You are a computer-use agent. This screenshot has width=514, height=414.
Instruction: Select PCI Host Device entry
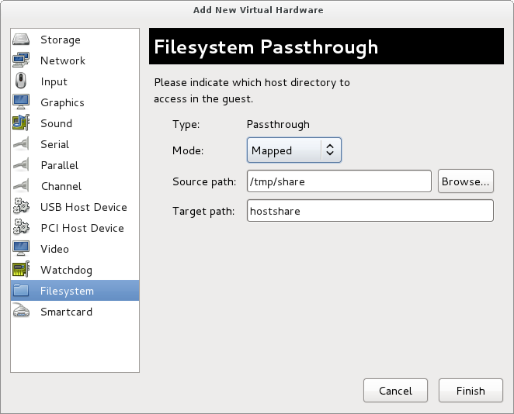tap(75, 228)
